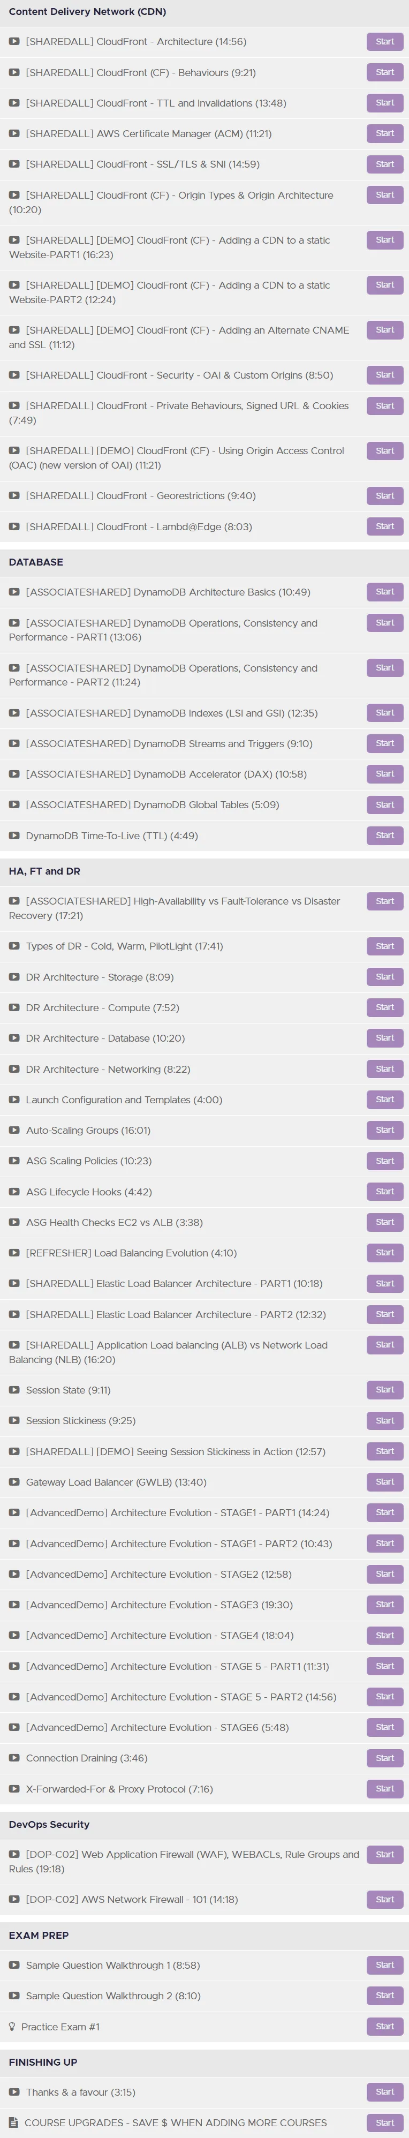The height and width of the screenshot is (2138, 409).
Task: Start the CloudFront - Lambd@Edge lecture
Action: [385, 526]
